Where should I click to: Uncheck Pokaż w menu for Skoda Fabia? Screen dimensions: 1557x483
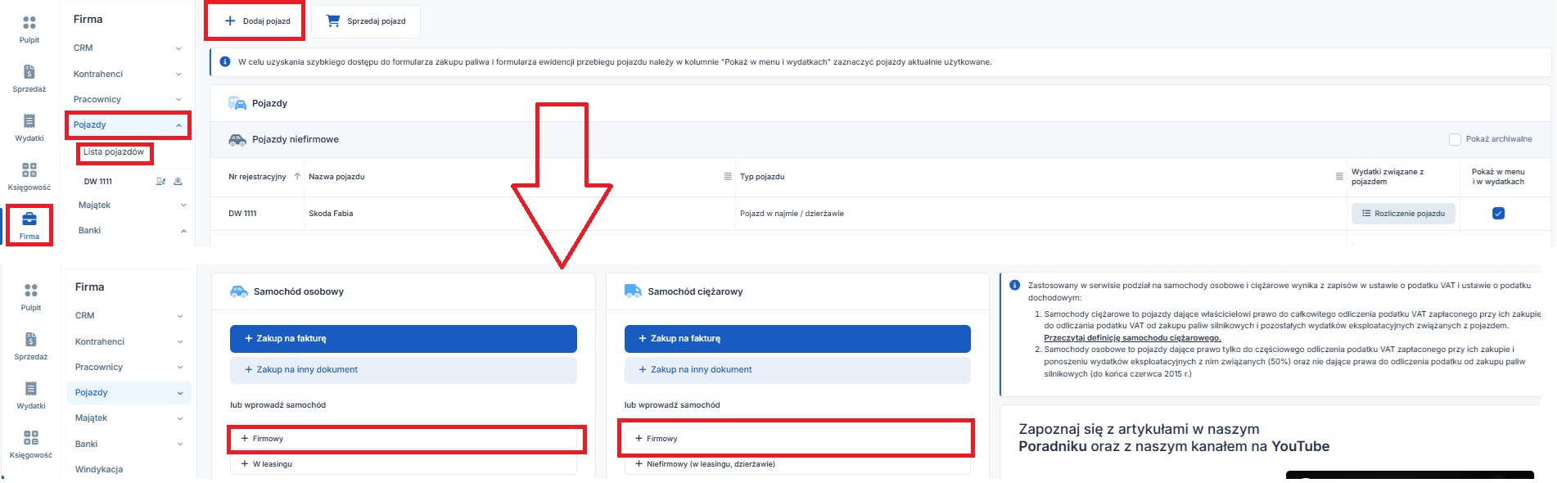tap(1498, 214)
